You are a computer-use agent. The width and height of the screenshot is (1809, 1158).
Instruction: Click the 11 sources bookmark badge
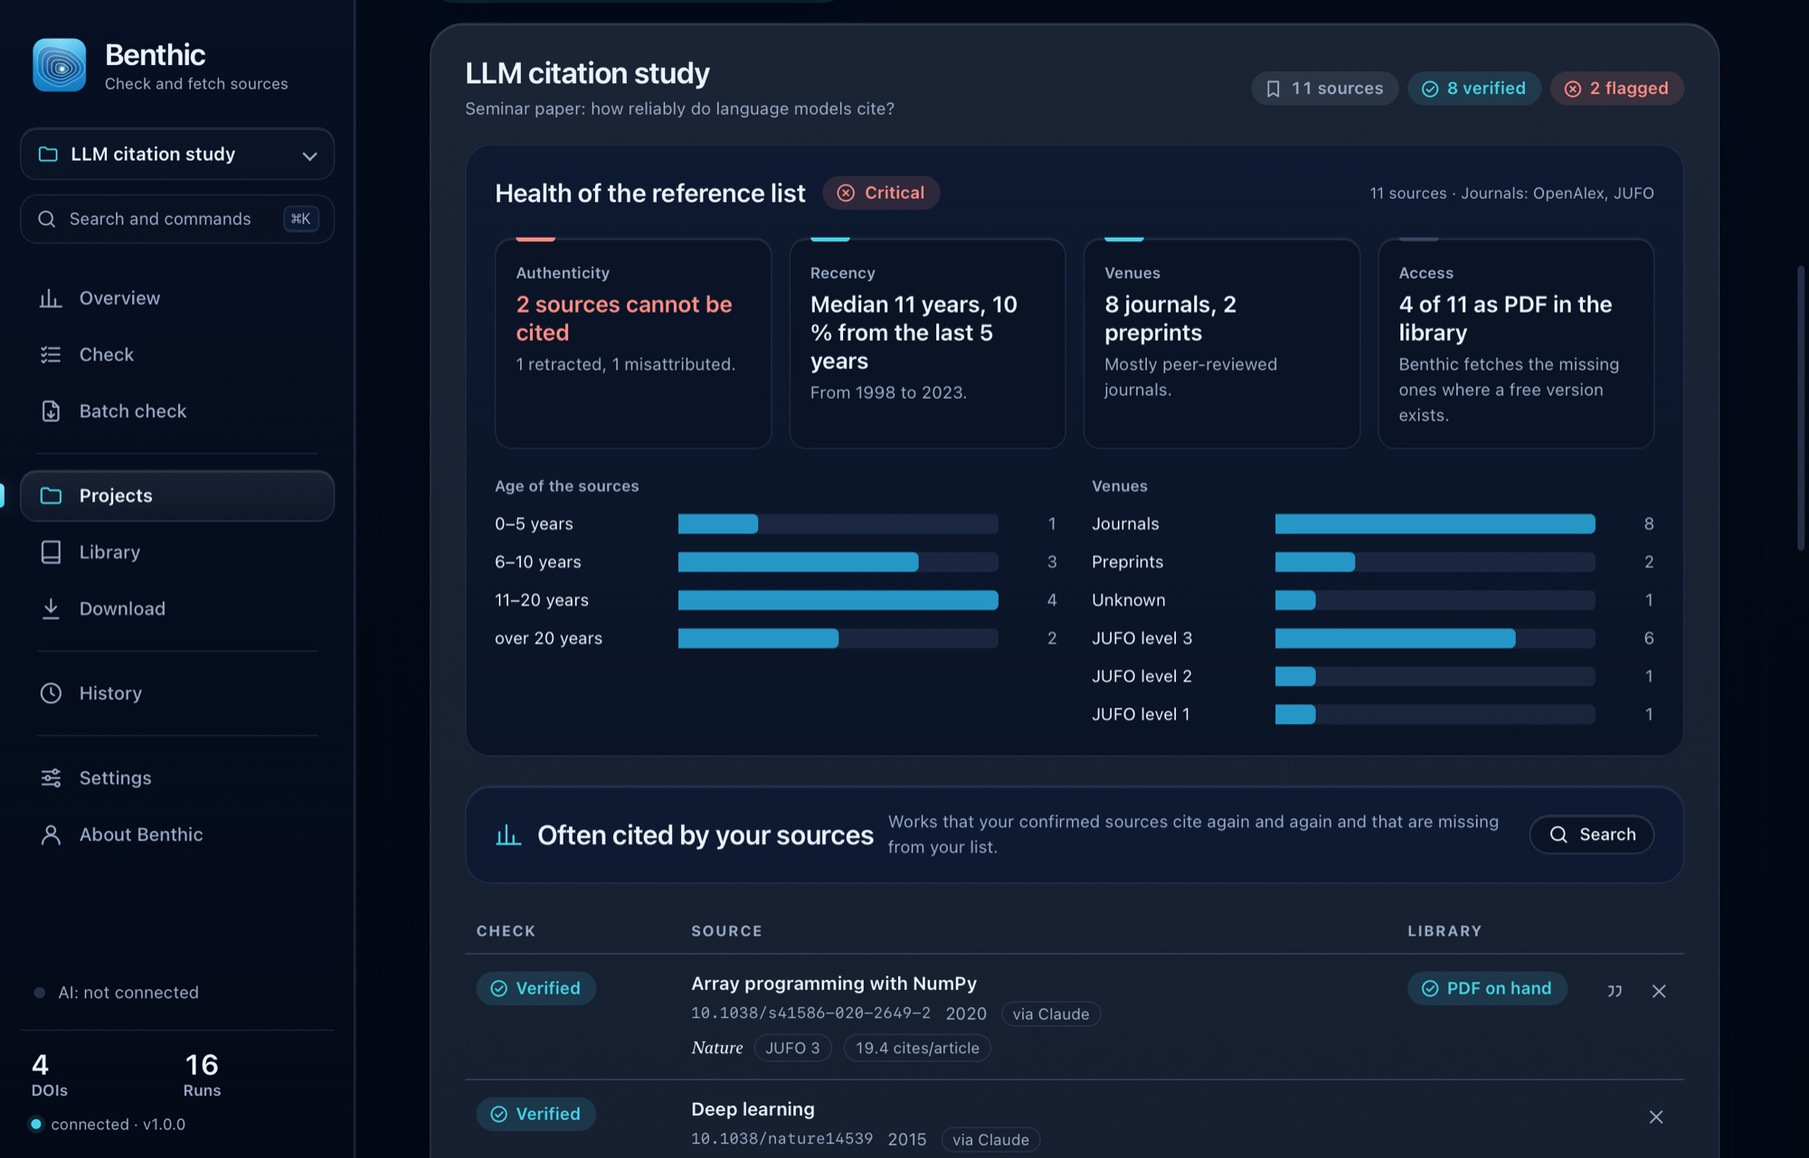click(1325, 89)
